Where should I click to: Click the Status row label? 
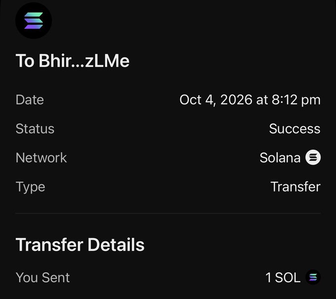(x=35, y=128)
